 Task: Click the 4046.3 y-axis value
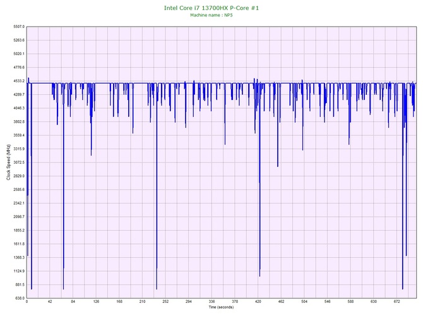(19, 108)
